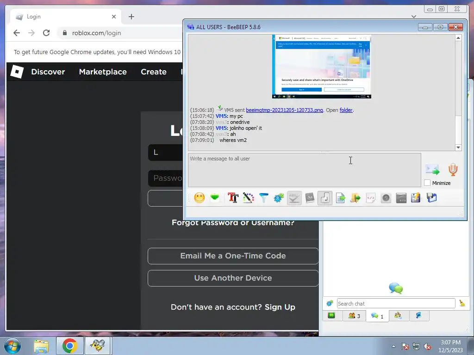The image size is (474, 355).
Task: Click the gear icon left of Search chat
Action: coord(330,303)
